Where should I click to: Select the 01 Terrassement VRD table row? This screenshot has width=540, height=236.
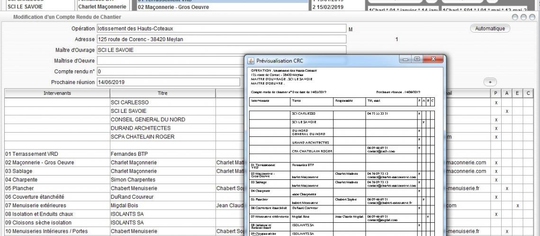[57, 154]
